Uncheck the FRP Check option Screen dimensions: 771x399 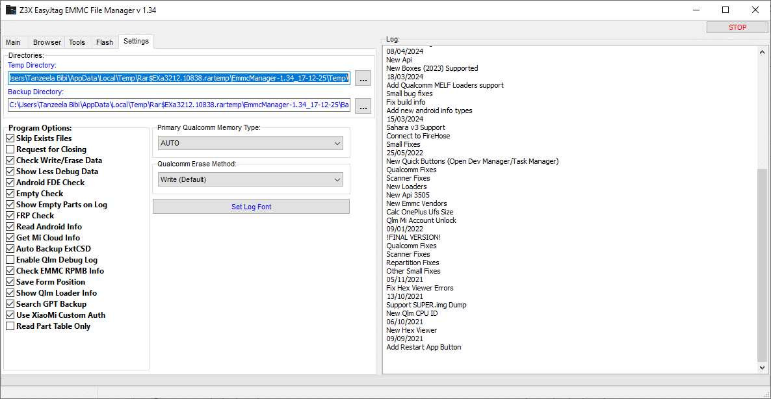click(10, 216)
